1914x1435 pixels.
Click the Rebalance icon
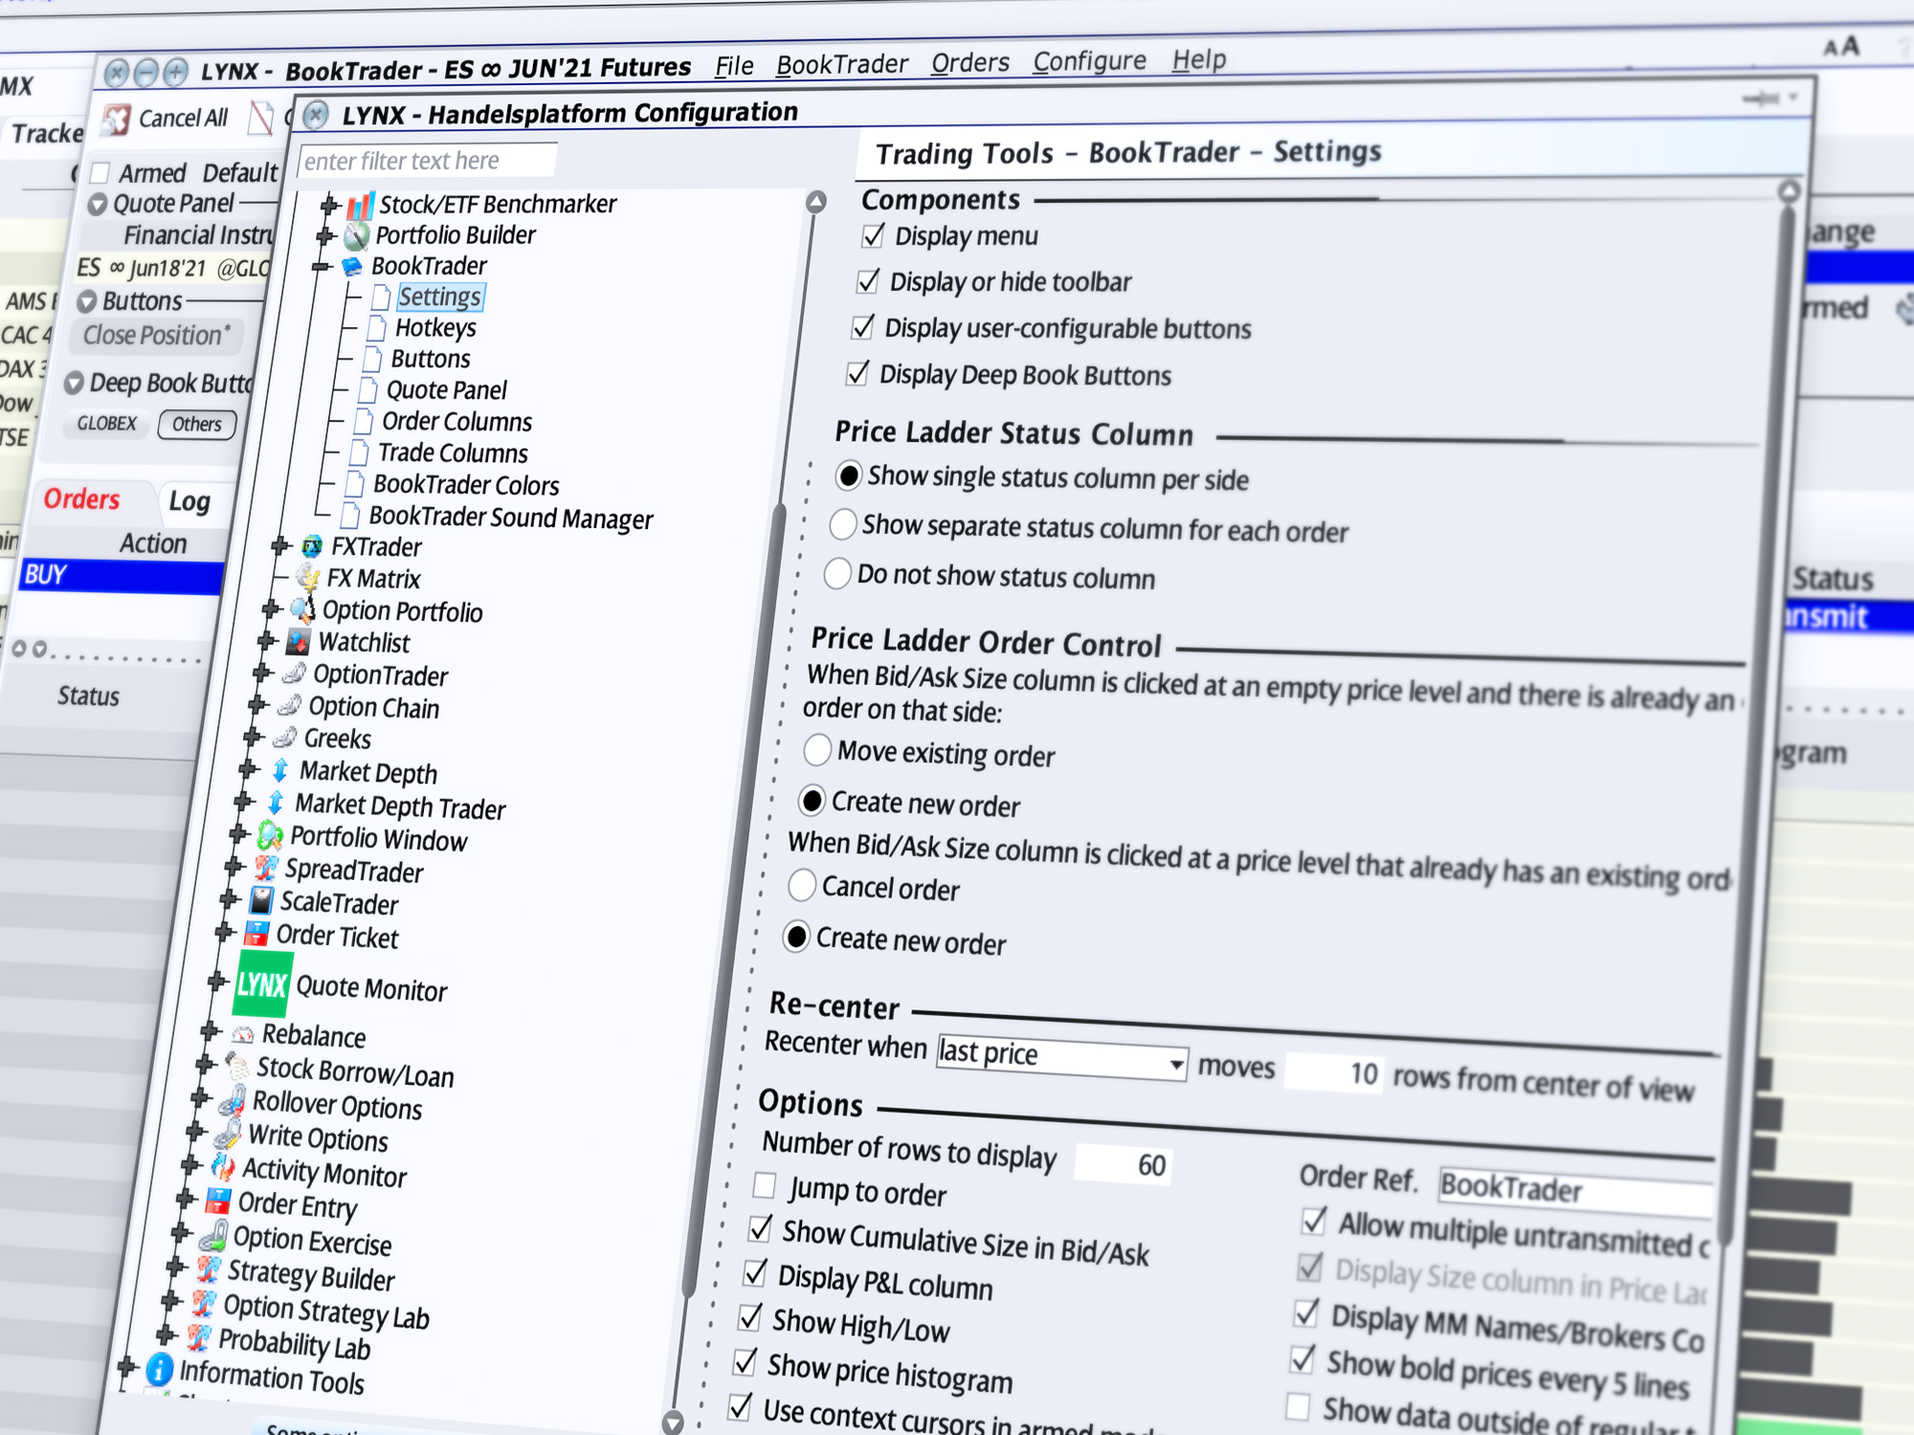[243, 1034]
